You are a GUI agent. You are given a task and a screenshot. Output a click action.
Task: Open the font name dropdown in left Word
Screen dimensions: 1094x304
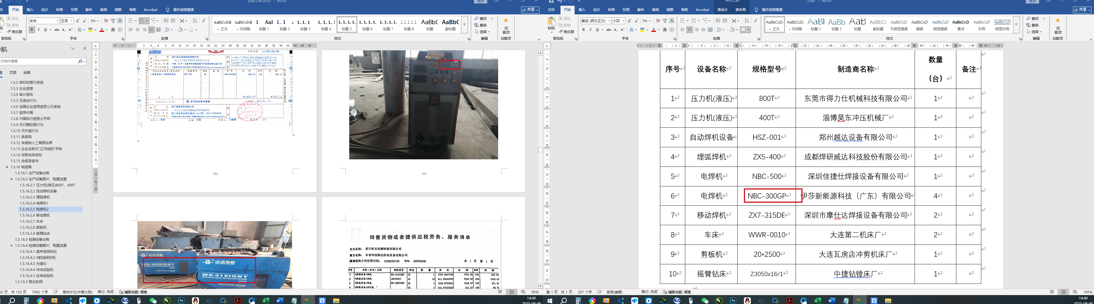[x=57, y=21]
